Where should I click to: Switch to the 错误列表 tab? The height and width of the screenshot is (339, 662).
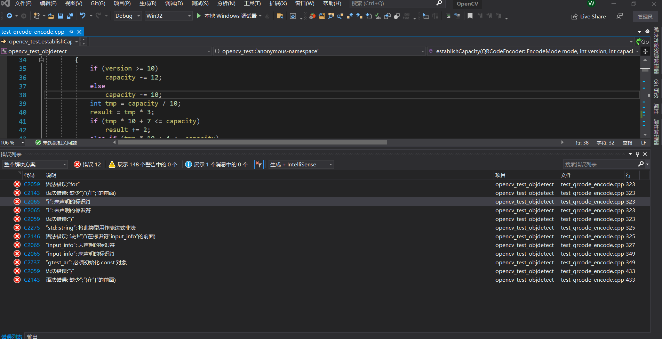(11, 336)
